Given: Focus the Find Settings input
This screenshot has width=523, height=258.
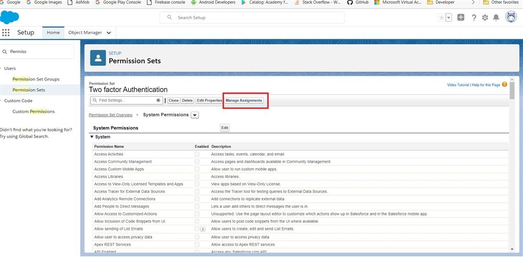Looking at the screenshot, I should pyautogui.click(x=126, y=100).
